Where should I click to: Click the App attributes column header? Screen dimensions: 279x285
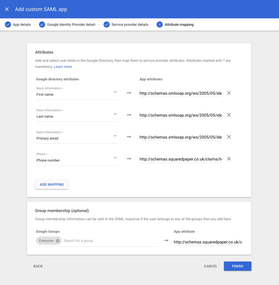[151, 79]
